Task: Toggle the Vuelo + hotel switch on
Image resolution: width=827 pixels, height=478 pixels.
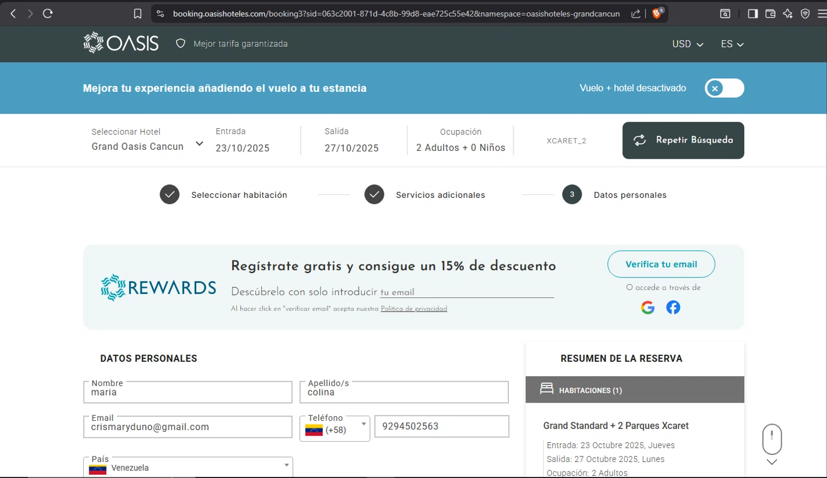Action: (724, 88)
